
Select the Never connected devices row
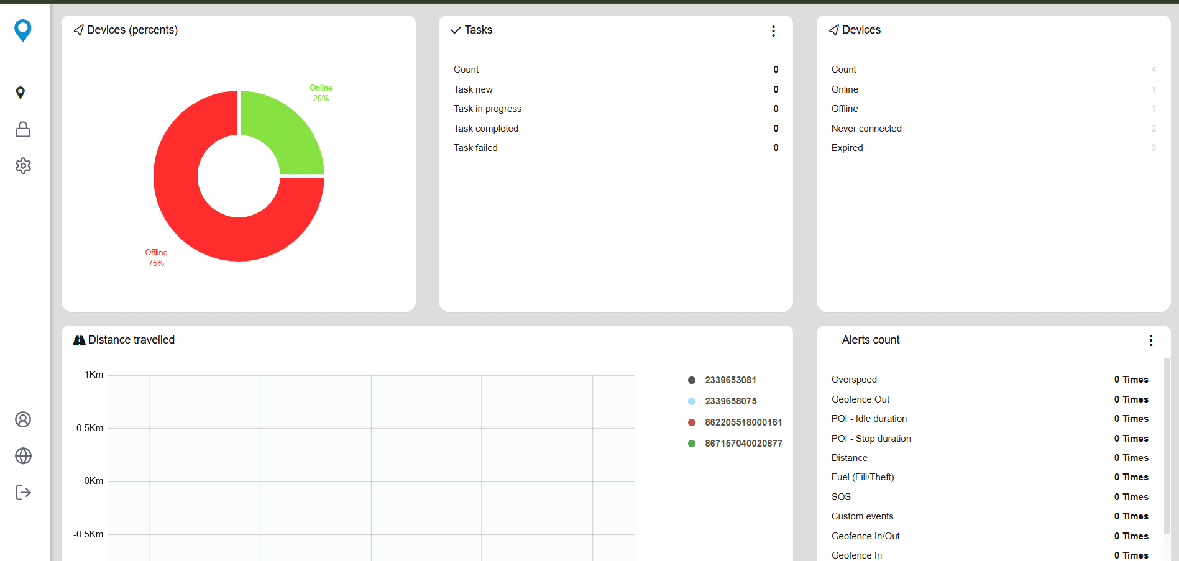click(x=993, y=129)
